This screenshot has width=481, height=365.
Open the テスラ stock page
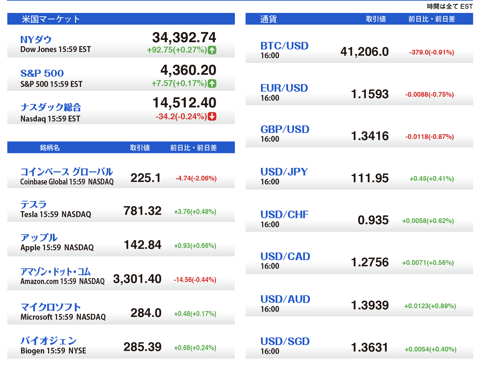(x=33, y=204)
